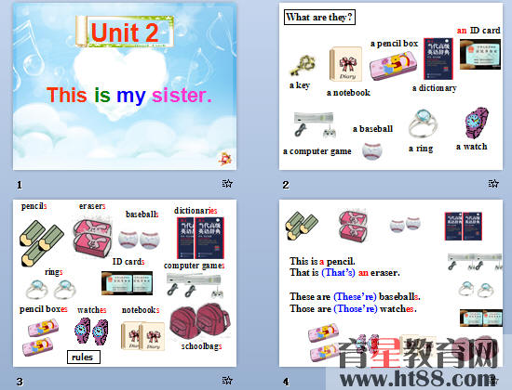Click the 'Unit 2' scroll banner
Viewport: 512px width, 390px height.
pyautogui.click(x=125, y=32)
